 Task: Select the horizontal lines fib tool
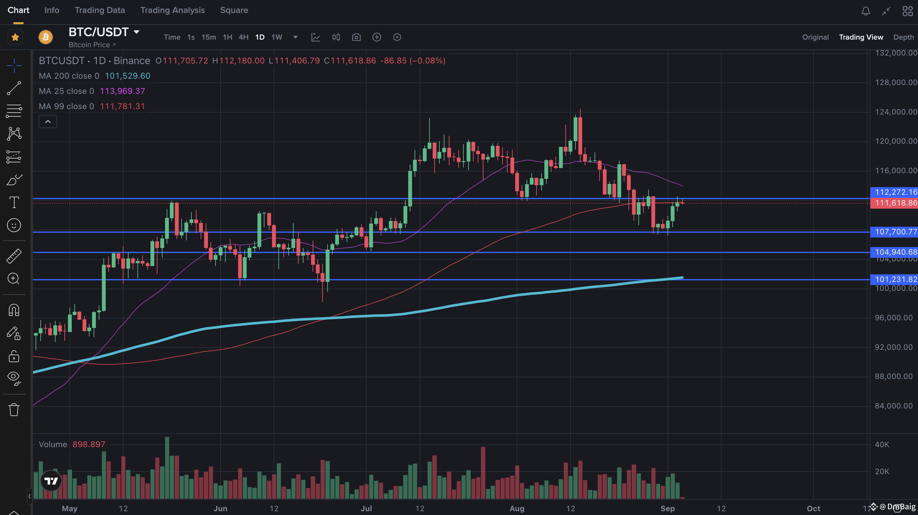(14, 111)
